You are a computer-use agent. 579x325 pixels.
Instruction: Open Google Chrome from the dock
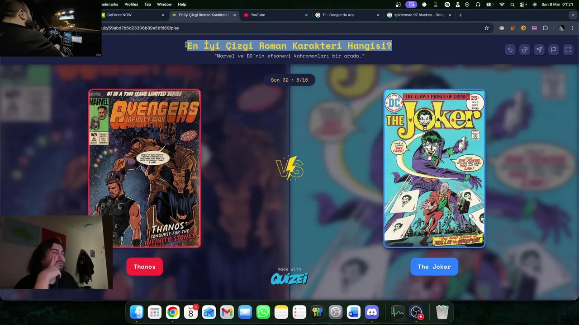coord(173,312)
